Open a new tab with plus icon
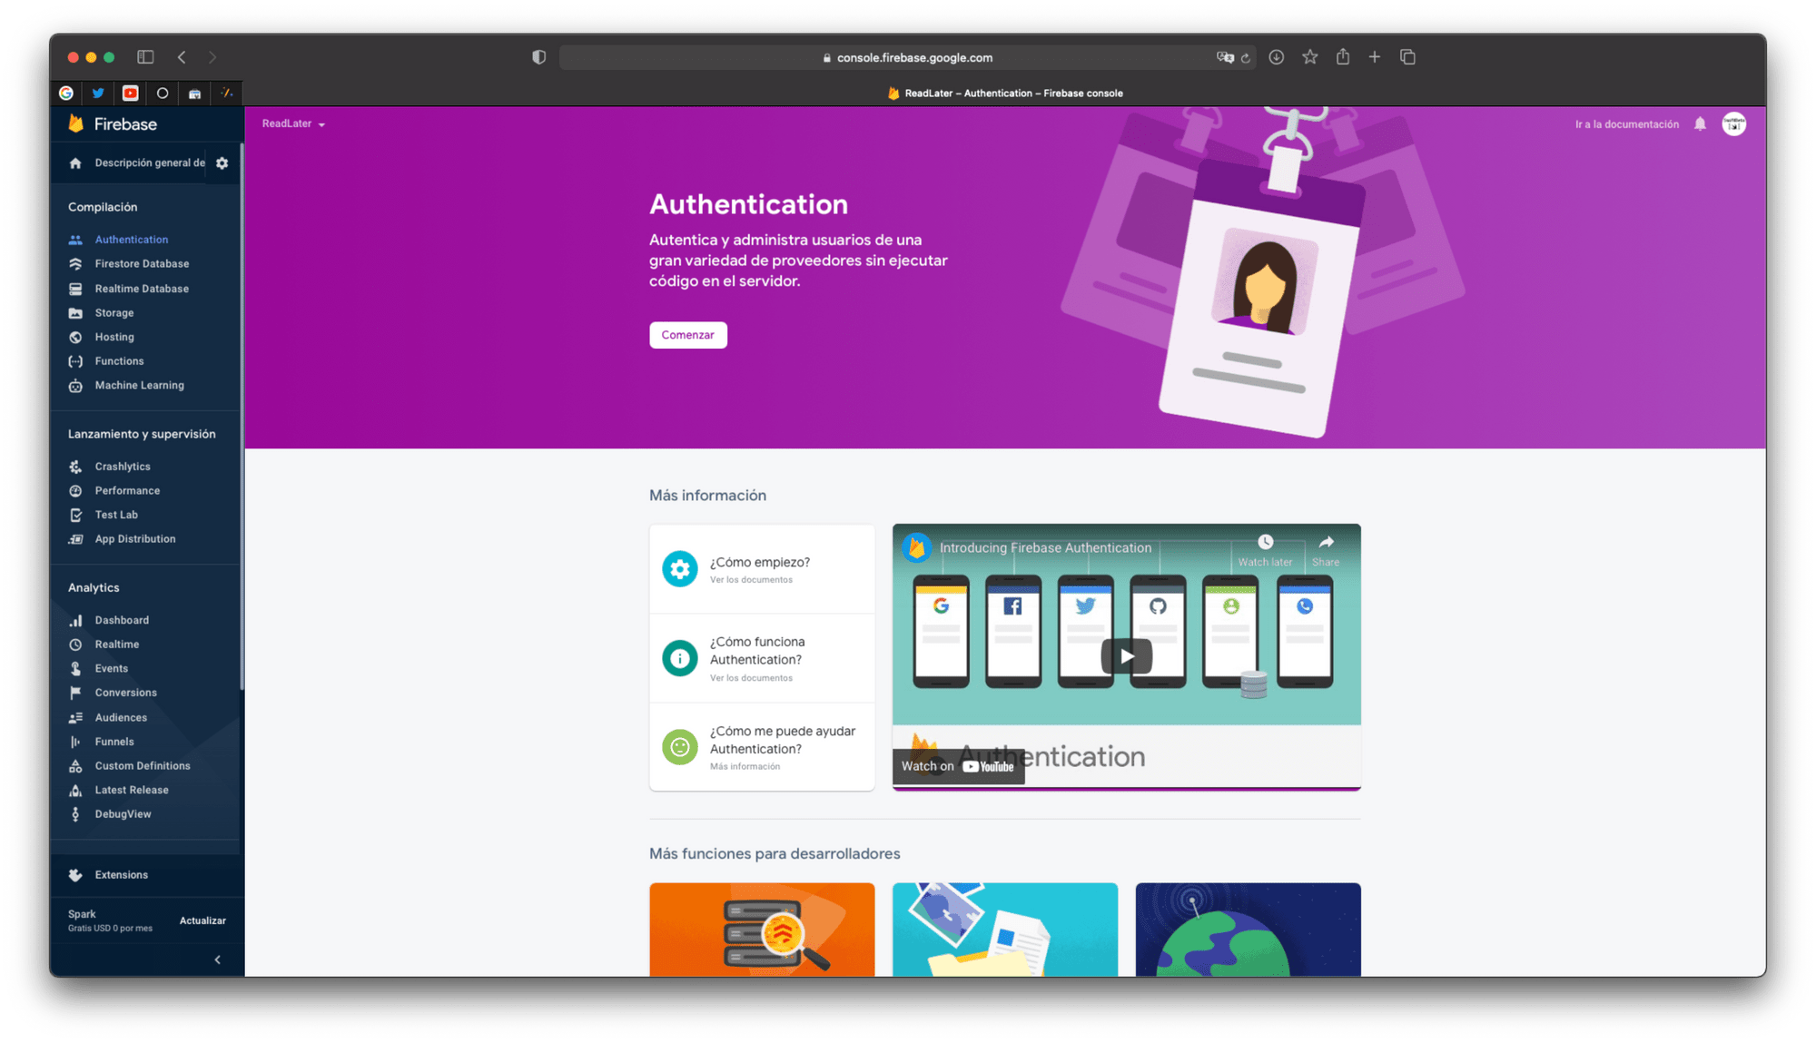1816x1043 pixels. click(1375, 57)
